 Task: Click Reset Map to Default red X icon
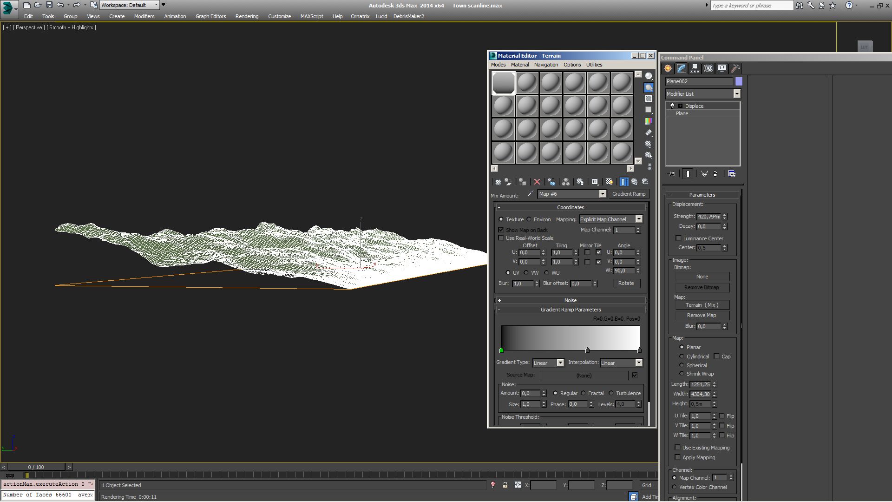(x=537, y=182)
